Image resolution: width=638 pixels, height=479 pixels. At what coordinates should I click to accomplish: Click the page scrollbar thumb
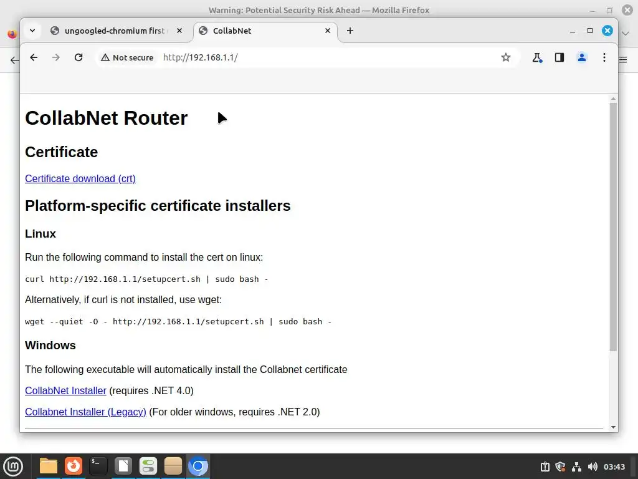[613, 227]
